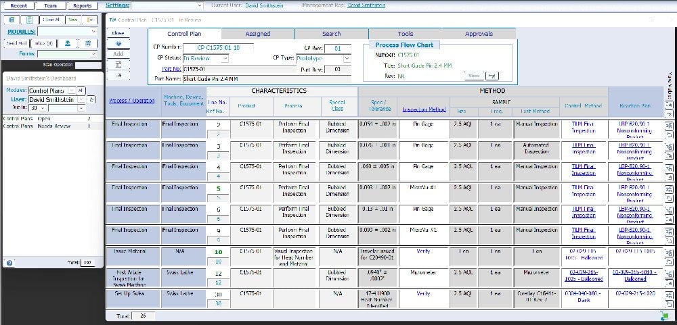Open the Process / Operation column link

point(132,101)
